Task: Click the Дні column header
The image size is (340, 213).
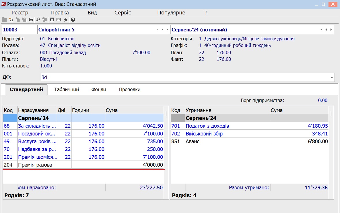Action: click(x=64, y=110)
